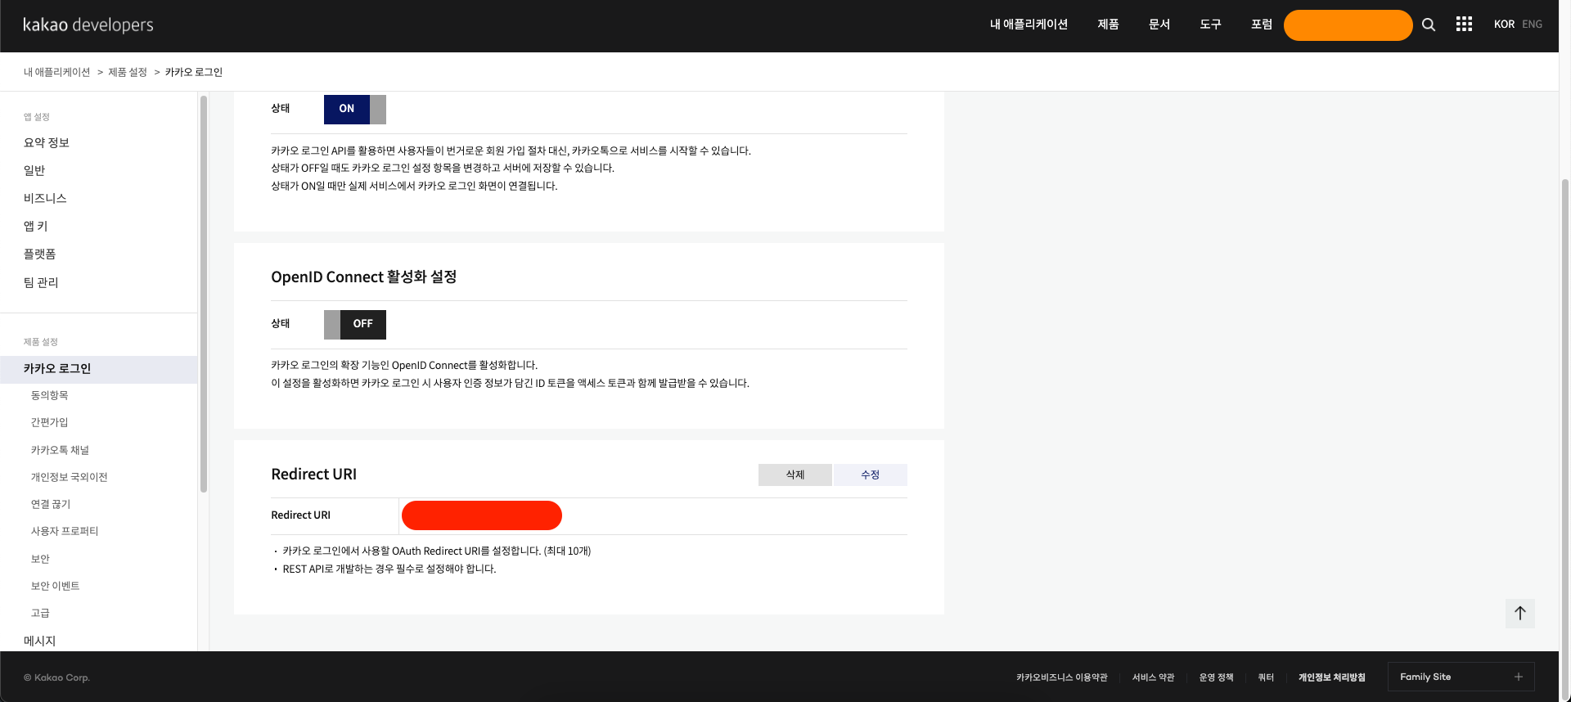Click the redacted Redirect URI value
Viewport: 1571px width, 702px height.
coord(482,515)
